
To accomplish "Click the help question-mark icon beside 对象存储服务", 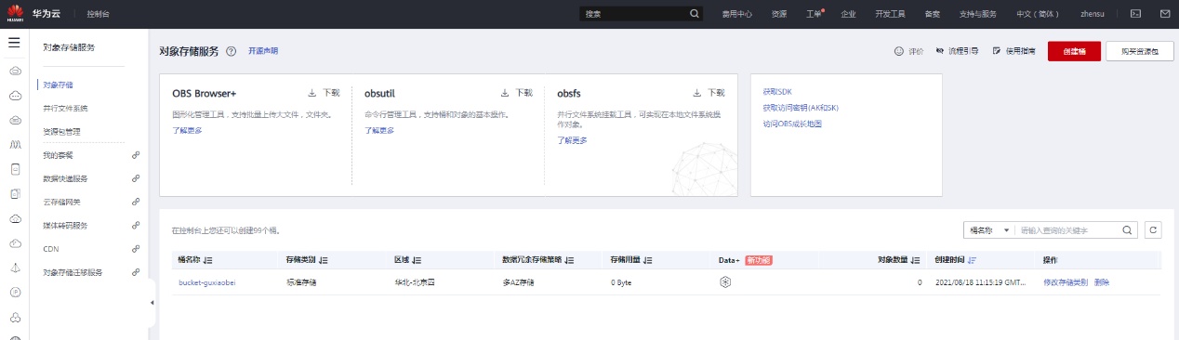I will pyautogui.click(x=231, y=51).
